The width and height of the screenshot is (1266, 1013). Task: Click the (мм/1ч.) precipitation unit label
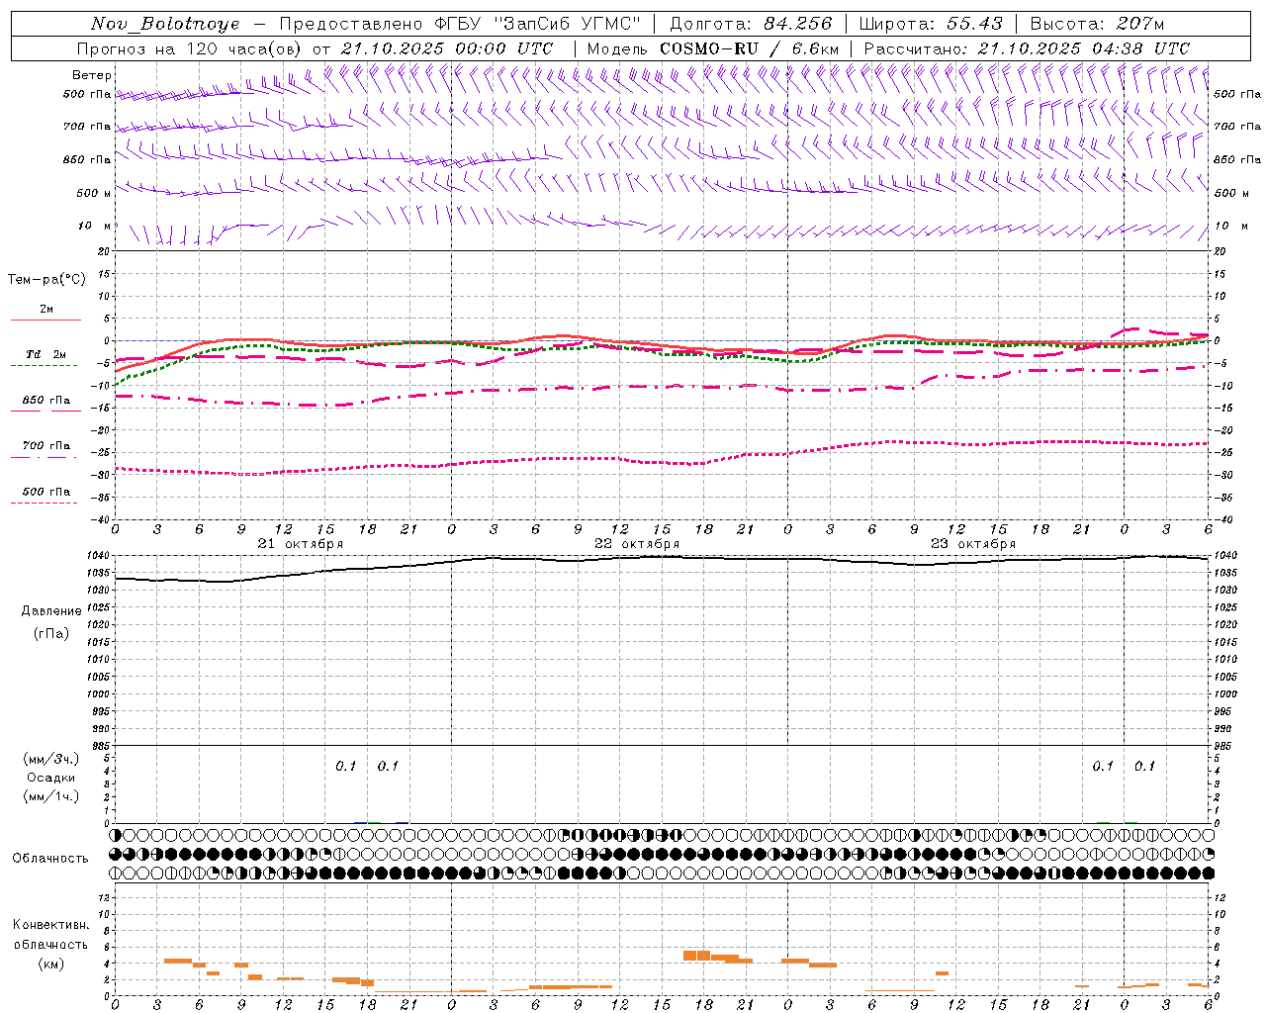click(51, 796)
